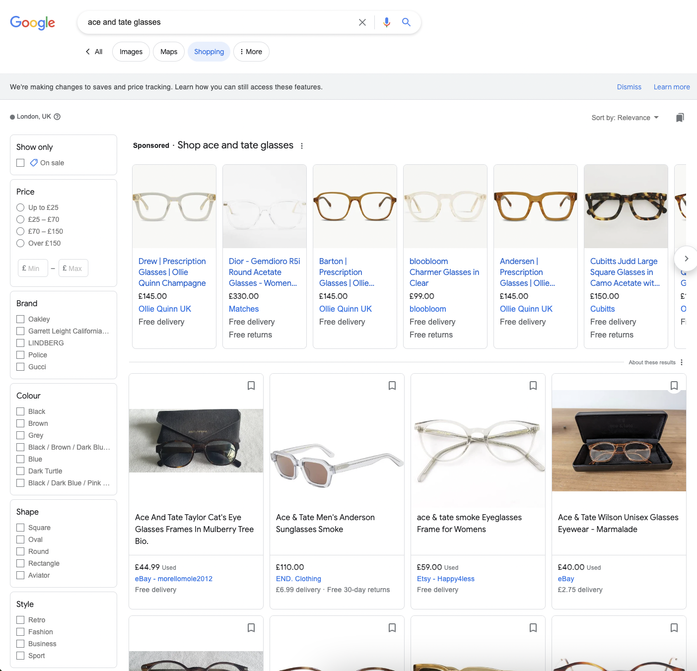Check the Aviator shape filter
The width and height of the screenshot is (697, 671).
(x=20, y=575)
